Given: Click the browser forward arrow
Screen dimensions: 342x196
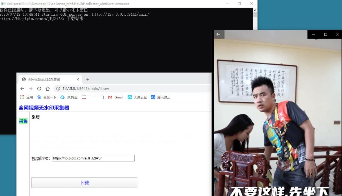Looking at the screenshot, I should point(31,89).
